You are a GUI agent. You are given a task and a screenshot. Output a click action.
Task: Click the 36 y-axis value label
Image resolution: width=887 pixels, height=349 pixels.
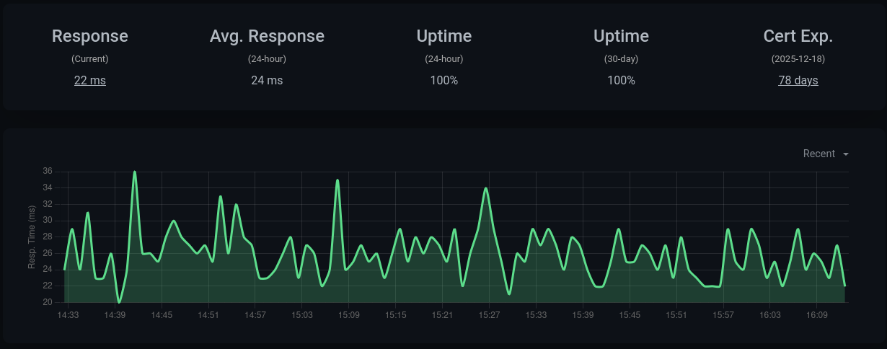tap(48, 171)
